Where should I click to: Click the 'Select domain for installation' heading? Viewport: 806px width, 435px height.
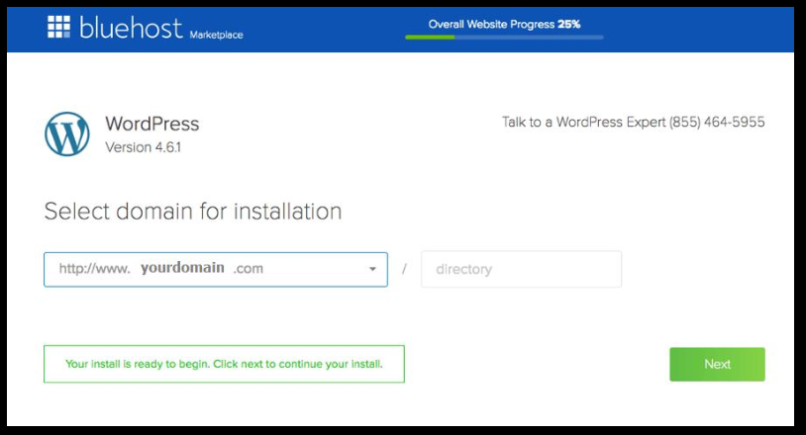[x=193, y=212]
